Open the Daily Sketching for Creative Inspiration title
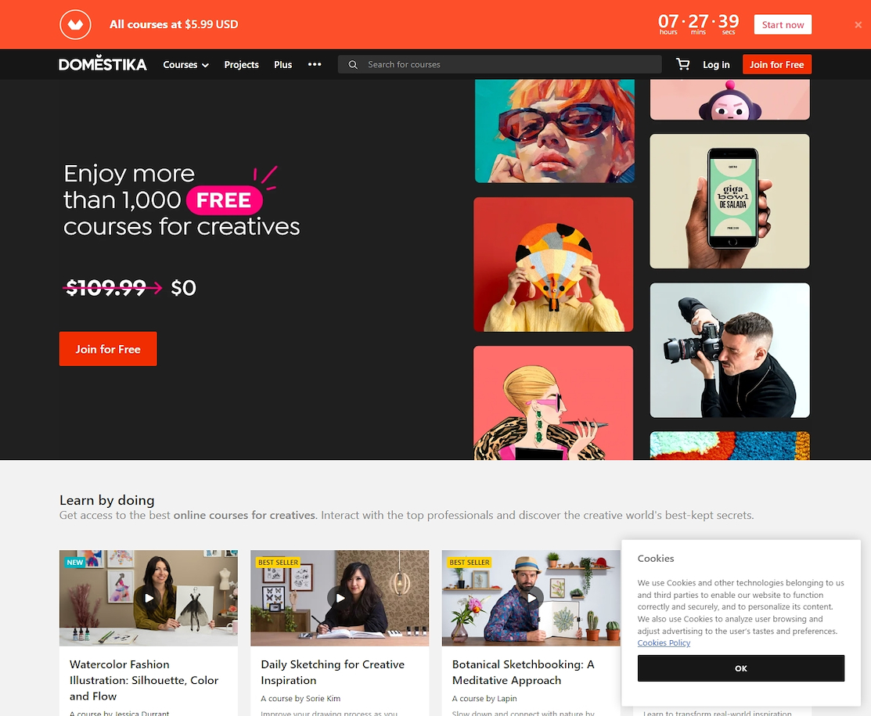 [332, 672]
